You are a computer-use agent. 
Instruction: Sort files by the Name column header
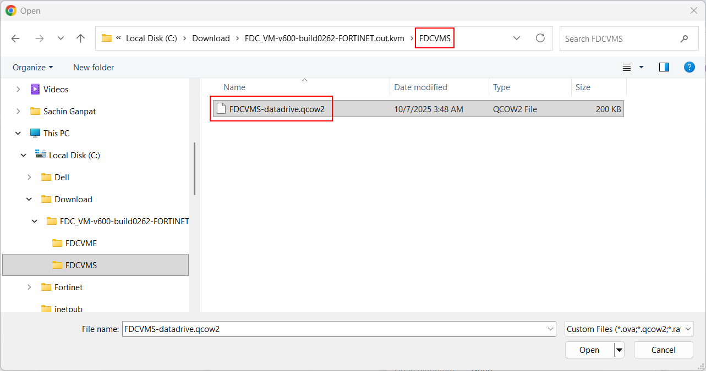234,87
